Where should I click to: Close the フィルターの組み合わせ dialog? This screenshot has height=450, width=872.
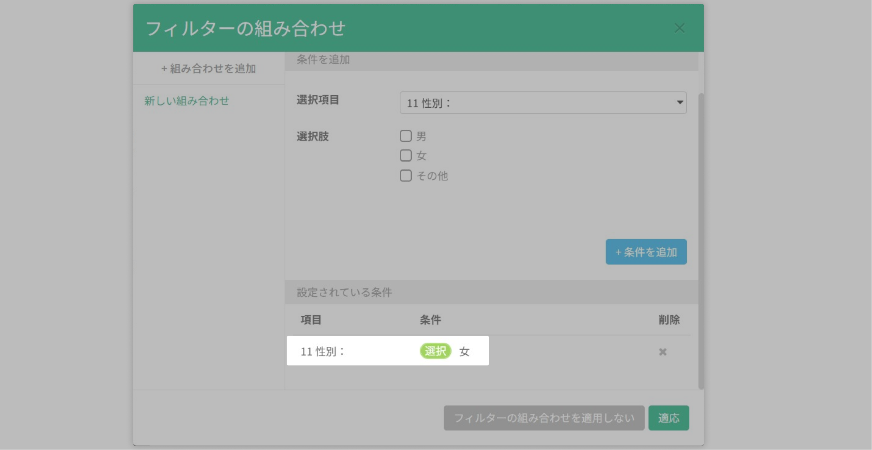click(679, 28)
